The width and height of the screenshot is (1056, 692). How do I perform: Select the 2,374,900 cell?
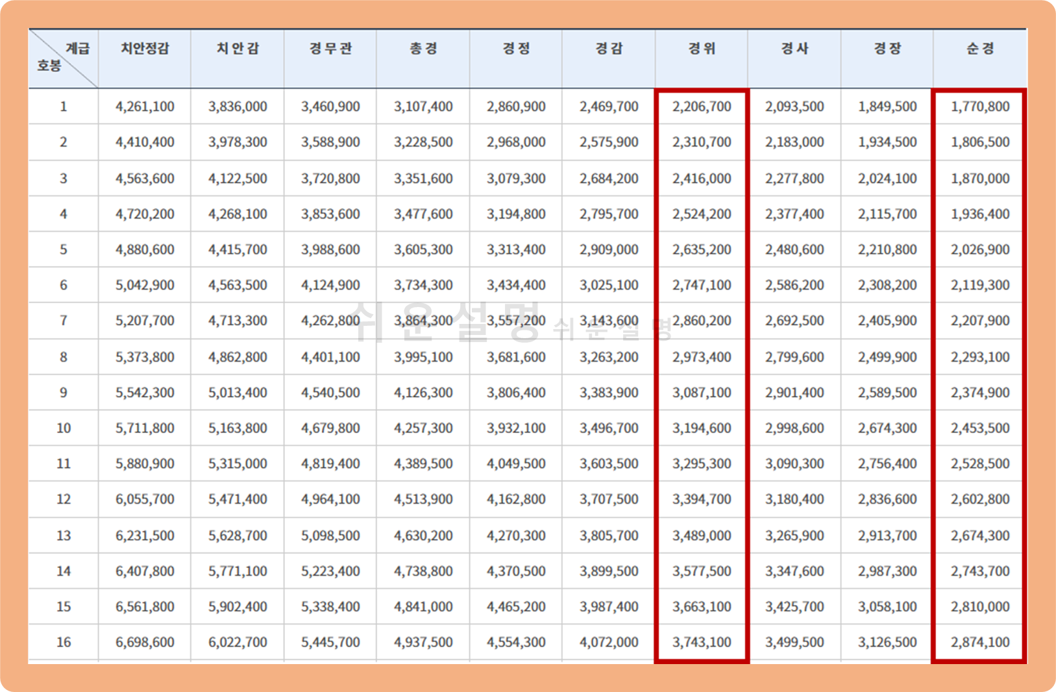coord(980,393)
